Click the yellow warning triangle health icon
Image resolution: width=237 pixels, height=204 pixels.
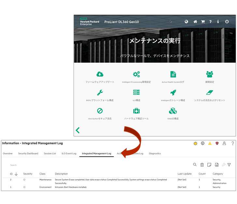pos(210,143)
